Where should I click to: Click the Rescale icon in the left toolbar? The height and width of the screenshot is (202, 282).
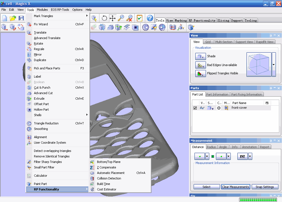(21, 27)
